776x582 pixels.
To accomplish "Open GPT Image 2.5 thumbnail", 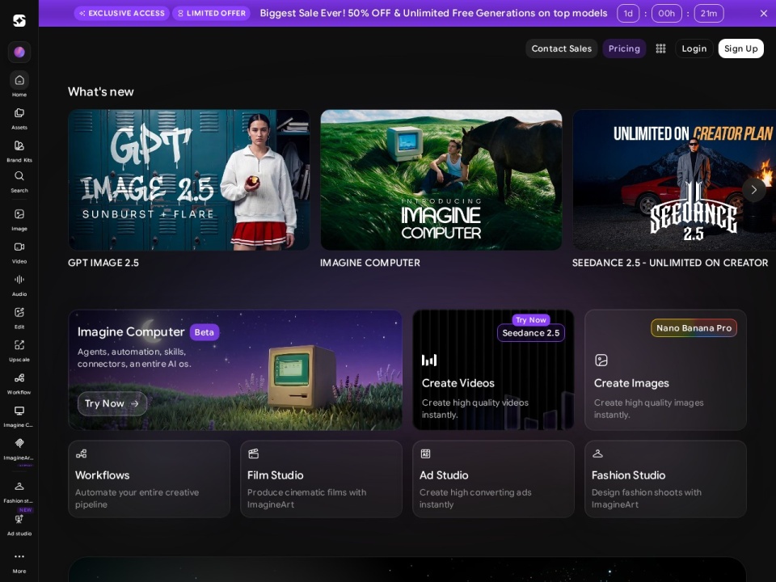I will click(x=188, y=179).
